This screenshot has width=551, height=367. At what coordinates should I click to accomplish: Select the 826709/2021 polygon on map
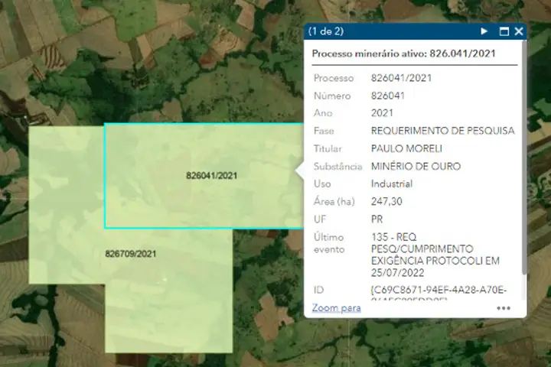pyautogui.click(x=130, y=253)
